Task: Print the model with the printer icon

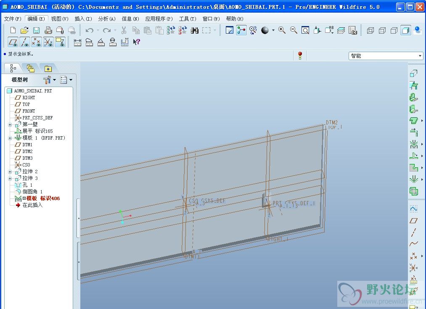Action: point(48,30)
